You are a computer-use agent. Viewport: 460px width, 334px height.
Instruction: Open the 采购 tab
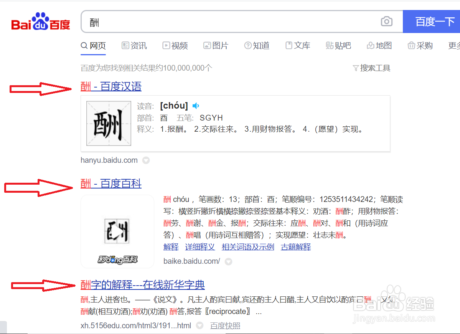point(420,45)
